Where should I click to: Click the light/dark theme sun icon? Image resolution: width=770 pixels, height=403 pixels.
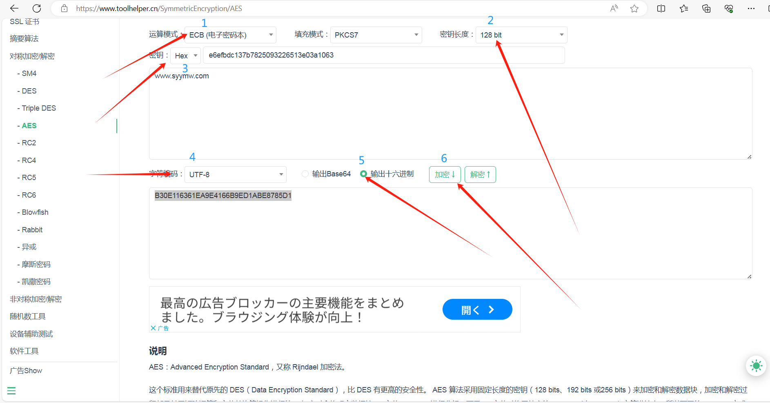(756, 366)
